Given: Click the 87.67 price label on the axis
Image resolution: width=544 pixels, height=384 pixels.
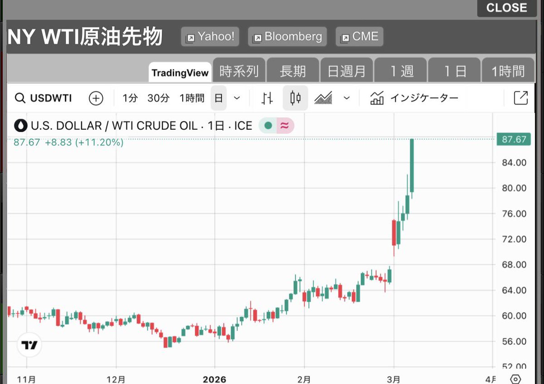Looking at the screenshot, I should pos(514,139).
